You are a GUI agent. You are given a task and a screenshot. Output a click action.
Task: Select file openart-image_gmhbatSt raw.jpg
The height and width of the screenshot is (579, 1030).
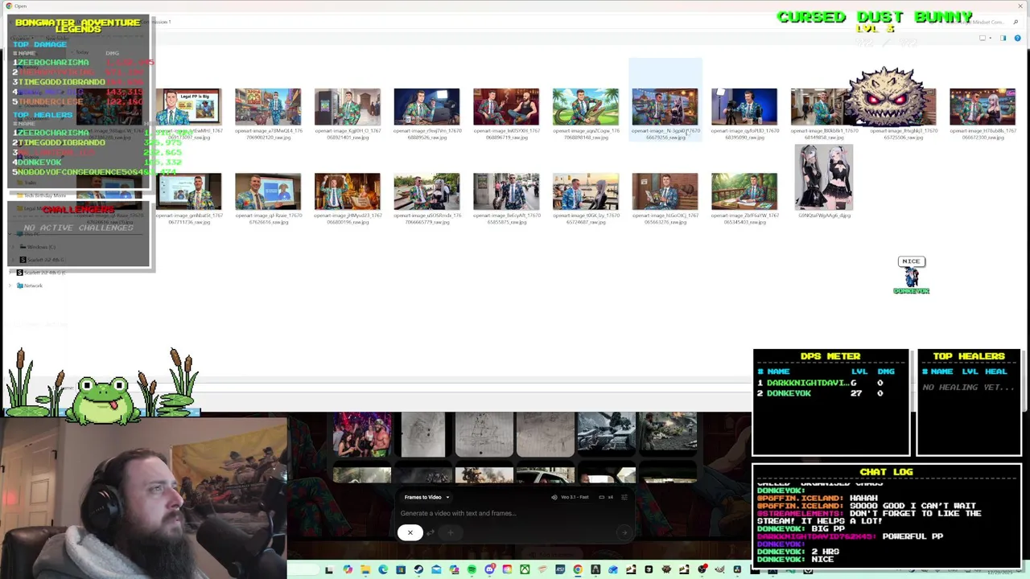pos(188,199)
